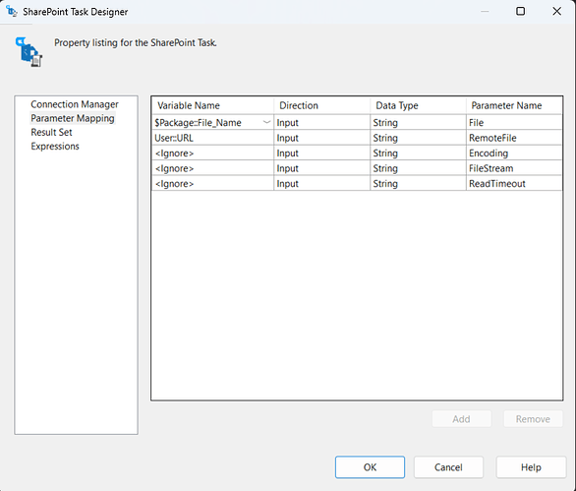Select Data Type cell in Encoding row
The width and height of the screenshot is (576, 491).
click(418, 153)
